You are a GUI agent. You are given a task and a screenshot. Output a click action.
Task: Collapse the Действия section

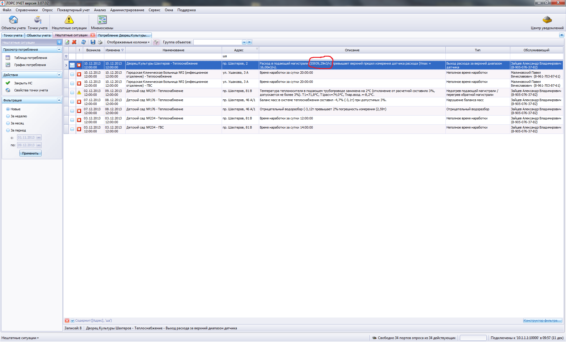(x=59, y=75)
